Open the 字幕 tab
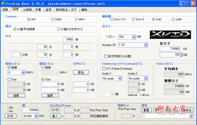This screenshot has height=125, width=197. (x=38, y=10)
